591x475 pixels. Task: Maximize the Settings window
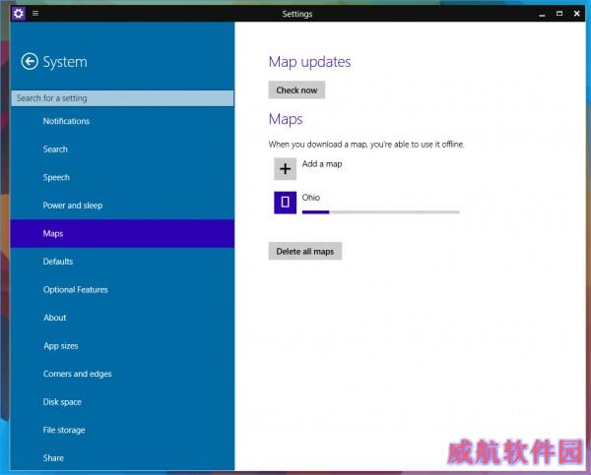click(559, 14)
